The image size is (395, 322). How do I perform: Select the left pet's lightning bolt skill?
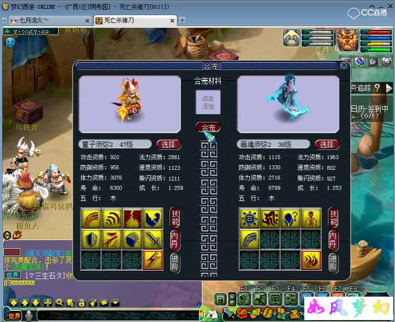pos(153,260)
